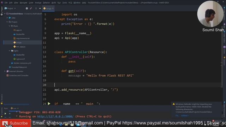Open the VCS menu
Image resolution: width=226 pixels, height=127 pixels.
[x=70, y=2]
